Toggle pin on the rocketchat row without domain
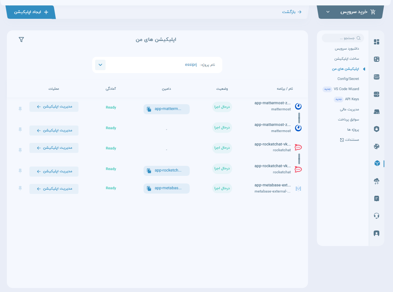Image resolution: width=393 pixels, height=292 pixels. pos(20,149)
